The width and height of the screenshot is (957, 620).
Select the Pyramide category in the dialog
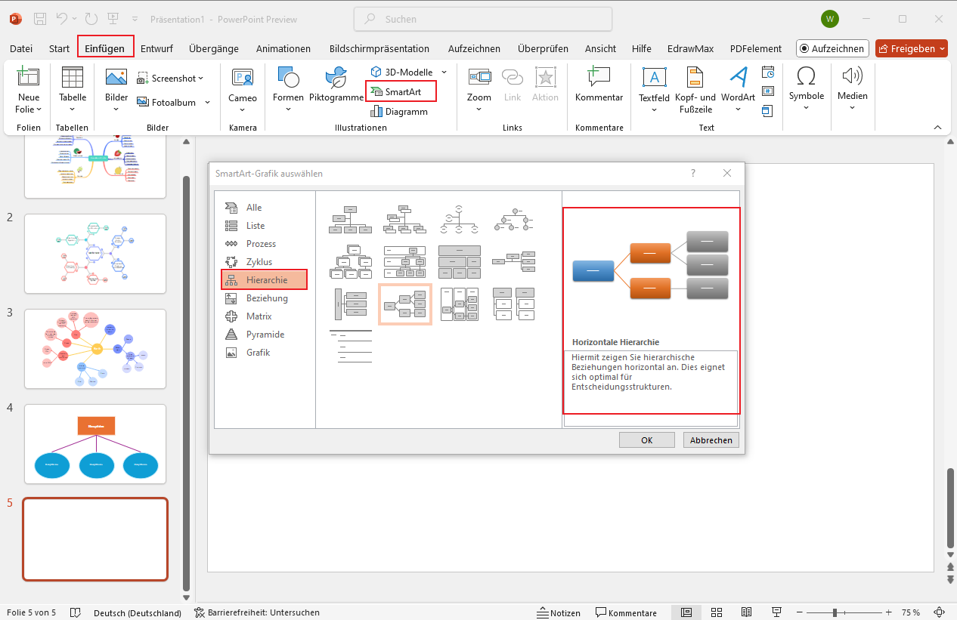tap(264, 335)
